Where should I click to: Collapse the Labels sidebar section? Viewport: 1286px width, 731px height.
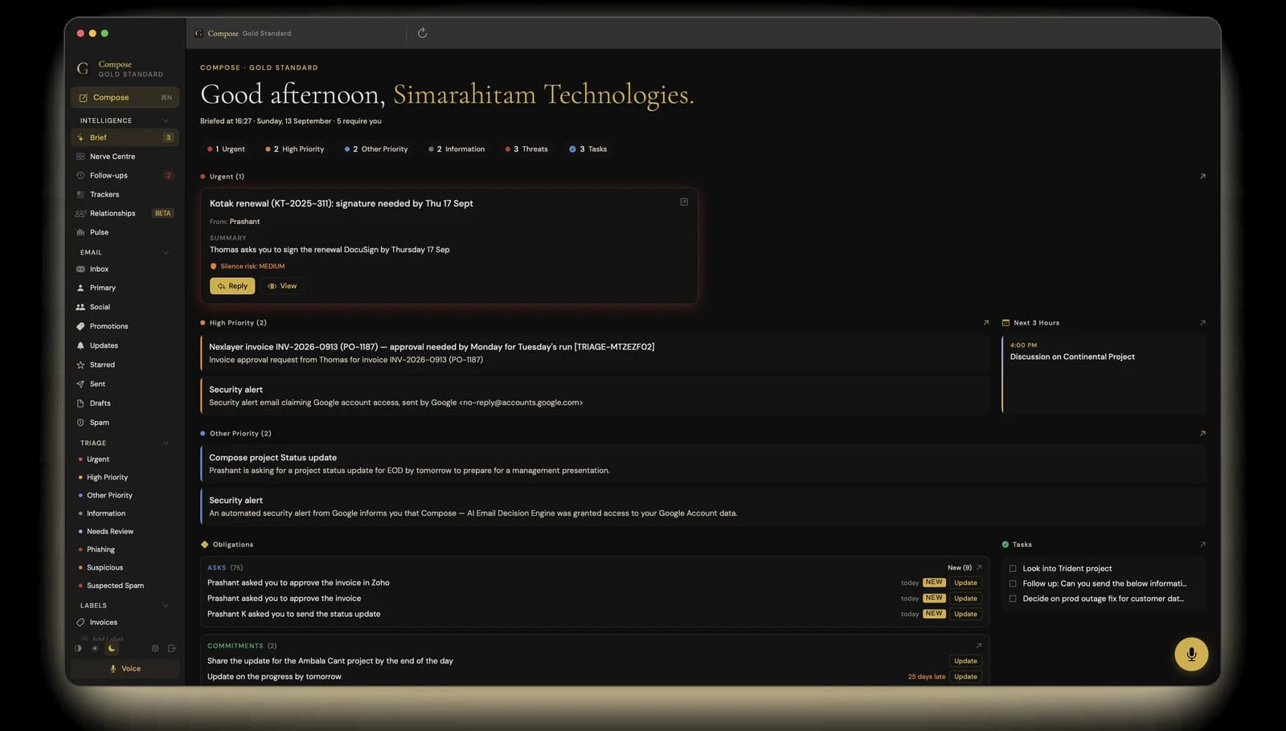coord(166,606)
